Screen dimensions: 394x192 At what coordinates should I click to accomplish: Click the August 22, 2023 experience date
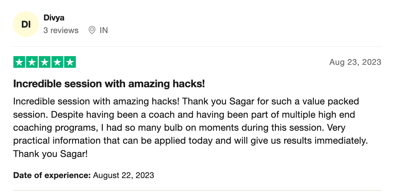[x=123, y=175]
